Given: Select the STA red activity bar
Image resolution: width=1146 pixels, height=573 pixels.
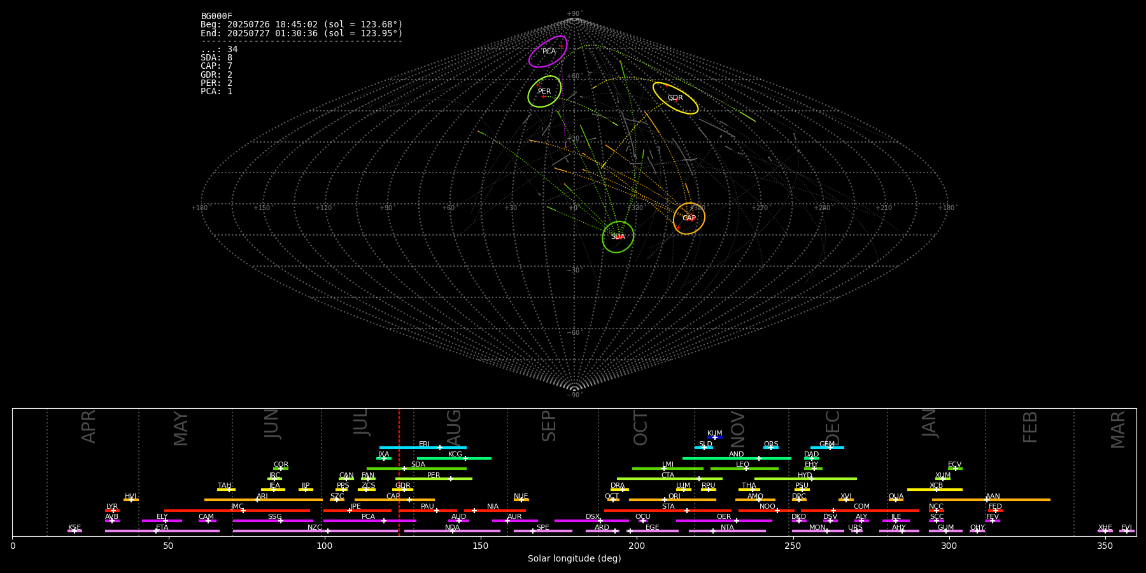Looking at the screenshot, I should click(668, 511).
